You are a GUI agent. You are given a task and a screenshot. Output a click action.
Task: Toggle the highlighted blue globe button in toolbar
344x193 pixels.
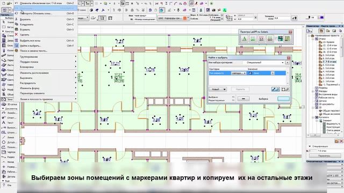tap(162, 10)
